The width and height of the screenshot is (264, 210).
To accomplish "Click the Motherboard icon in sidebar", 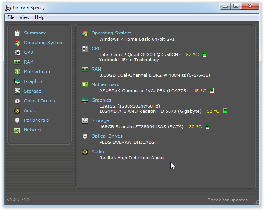I will [17, 72].
